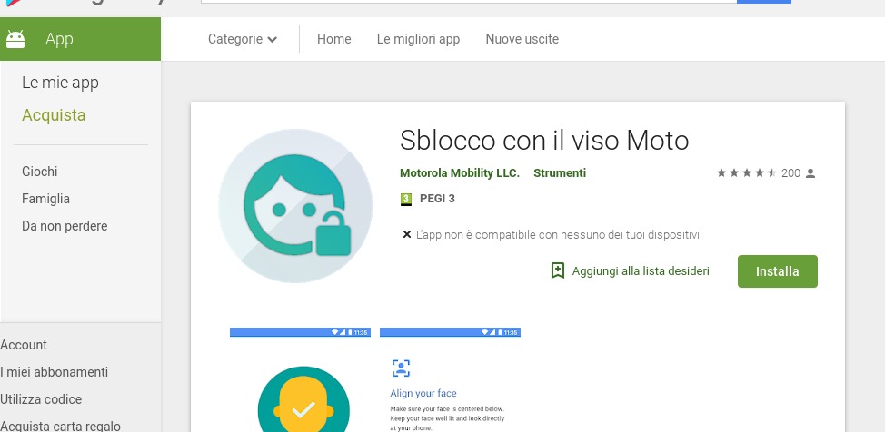
Task: Select Aggiungi alla lista desideri
Action: (641, 270)
